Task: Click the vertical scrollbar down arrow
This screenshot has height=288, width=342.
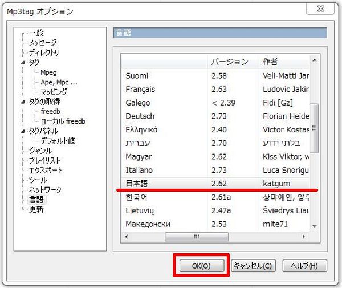Action: (x=314, y=226)
